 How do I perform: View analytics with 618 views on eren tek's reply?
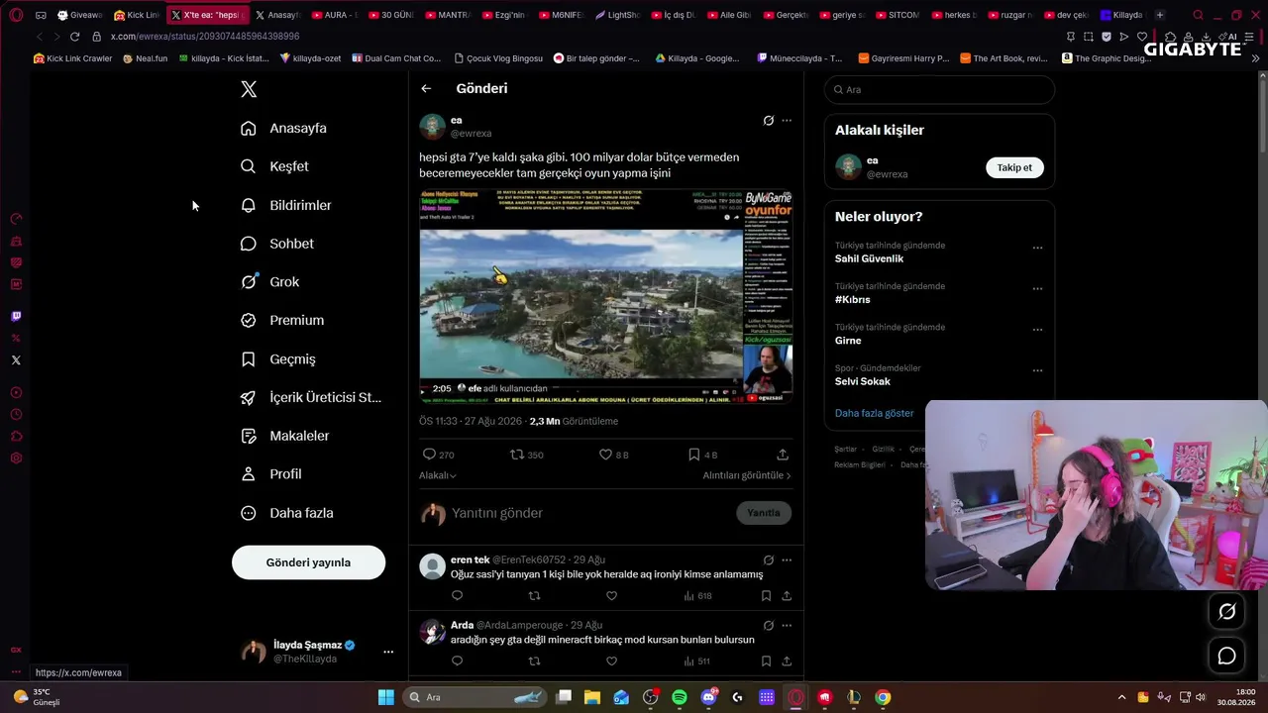click(697, 596)
